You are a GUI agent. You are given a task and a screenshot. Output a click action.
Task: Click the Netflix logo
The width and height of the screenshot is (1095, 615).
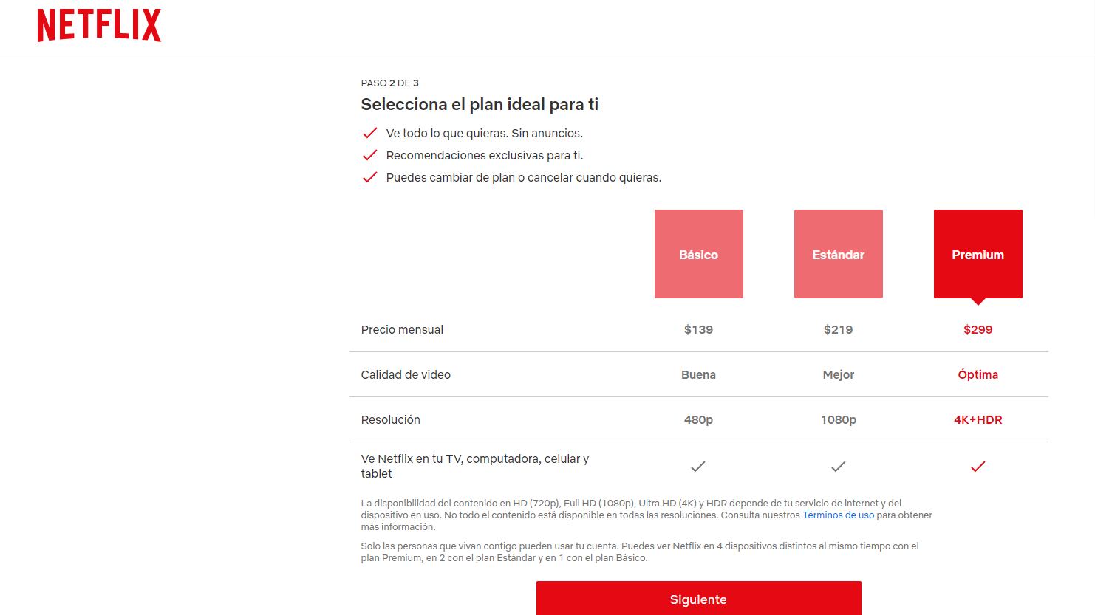(98, 24)
